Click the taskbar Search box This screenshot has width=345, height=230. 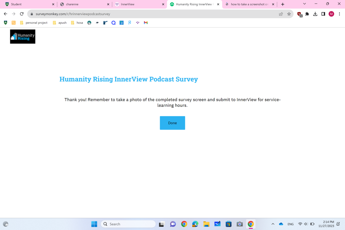click(x=128, y=224)
